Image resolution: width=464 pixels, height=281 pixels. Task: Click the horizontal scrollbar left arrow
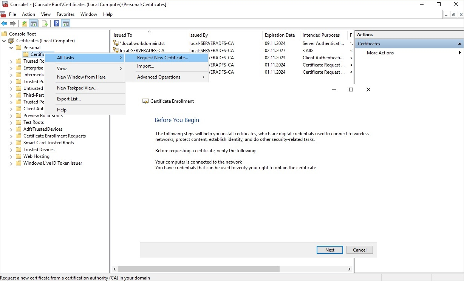coord(114,269)
